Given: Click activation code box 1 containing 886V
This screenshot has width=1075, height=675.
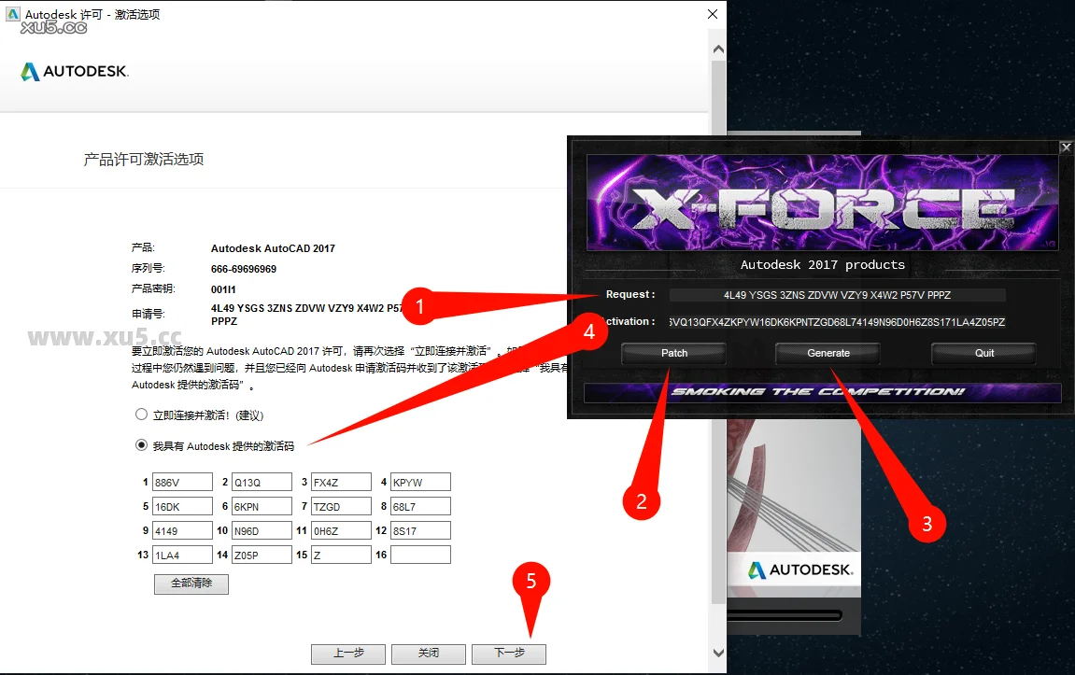Looking at the screenshot, I should (182, 483).
